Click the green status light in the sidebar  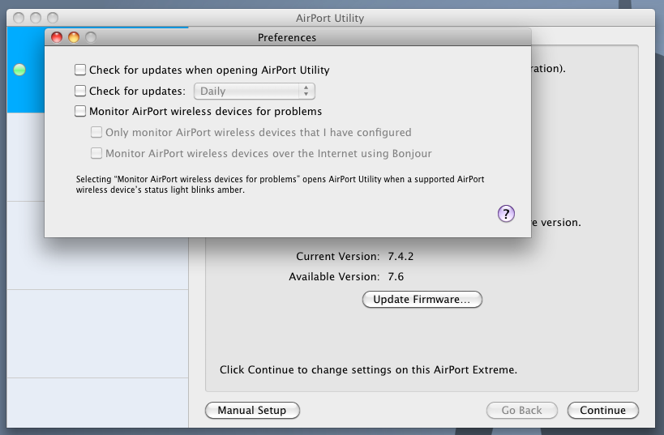[x=20, y=70]
